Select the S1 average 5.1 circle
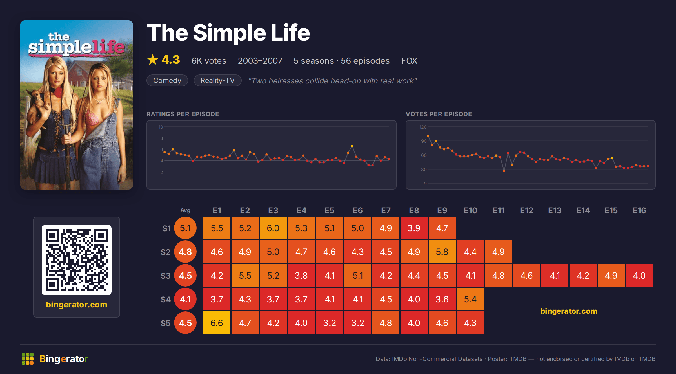This screenshot has width=676, height=374. [x=185, y=228]
